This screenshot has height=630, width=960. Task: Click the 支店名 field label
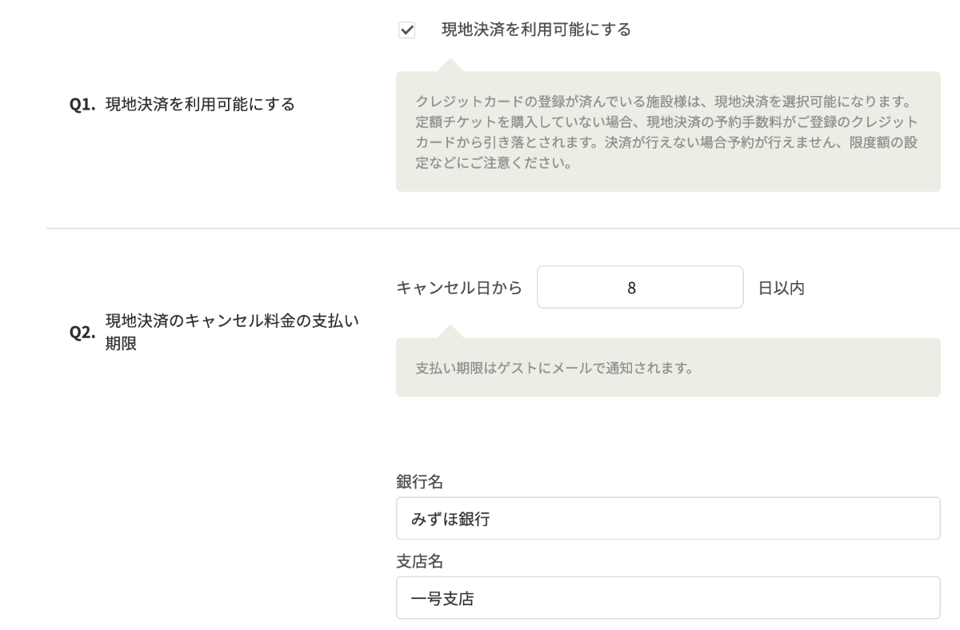tap(420, 560)
